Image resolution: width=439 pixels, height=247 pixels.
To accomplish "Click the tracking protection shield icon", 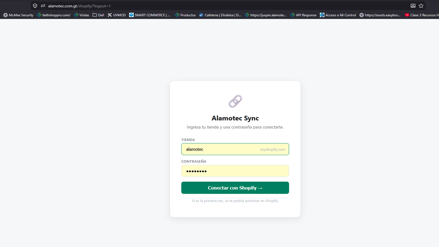I will pos(35,6).
